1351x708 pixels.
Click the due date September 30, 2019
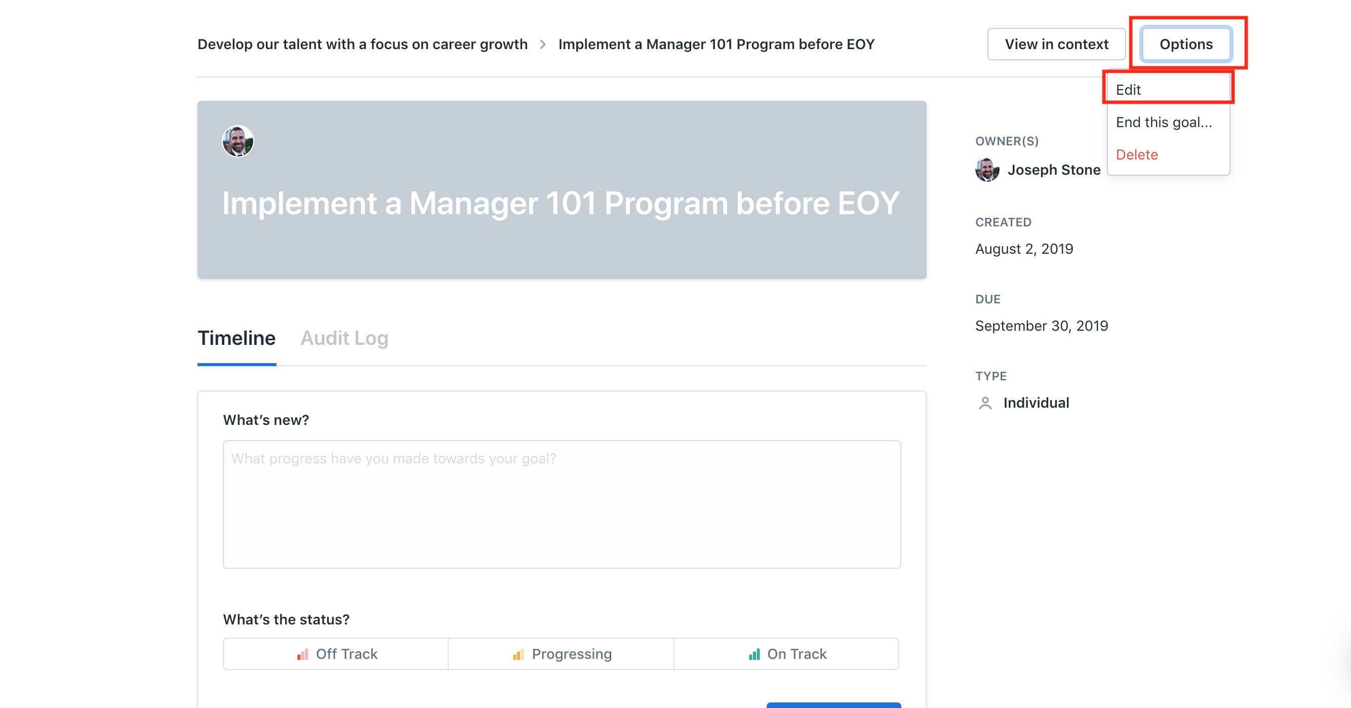(x=1042, y=326)
